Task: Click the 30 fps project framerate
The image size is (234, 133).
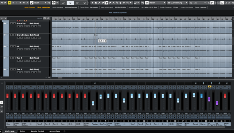Action: [175, 7]
